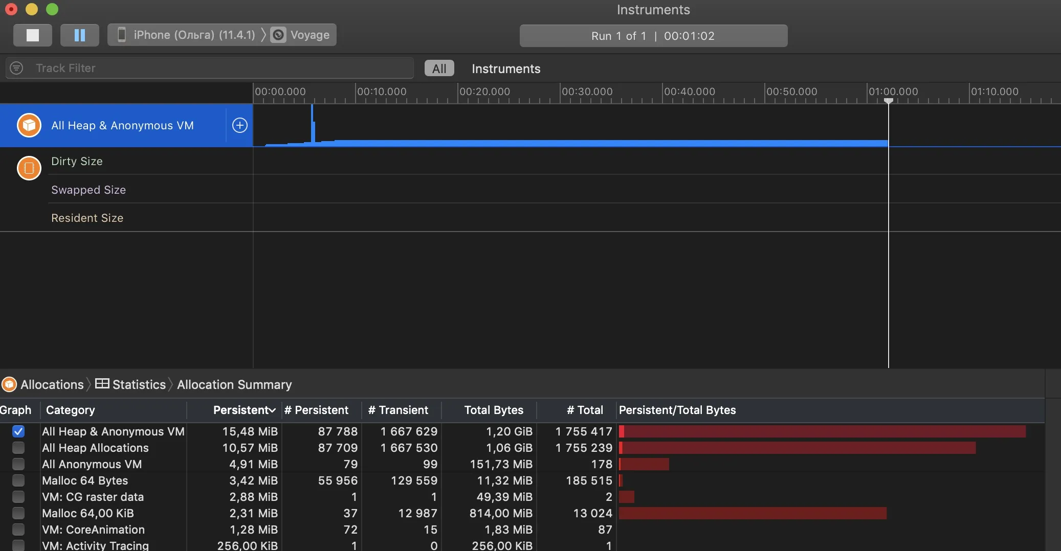The height and width of the screenshot is (551, 1061).
Task: Click the 1,20 GiB total bytes cell
Action: pos(509,431)
